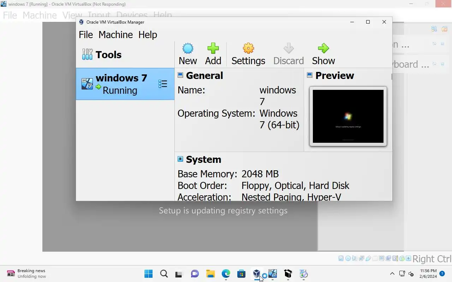Expand the hidden system tray icons chevron
The width and height of the screenshot is (452, 282).
[x=392, y=274]
